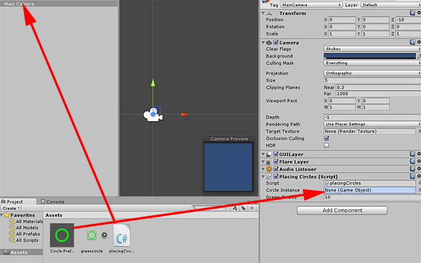Click the camera gizmo in Scene view
Viewport: 421px width, 263px height.
(x=153, y=114)
